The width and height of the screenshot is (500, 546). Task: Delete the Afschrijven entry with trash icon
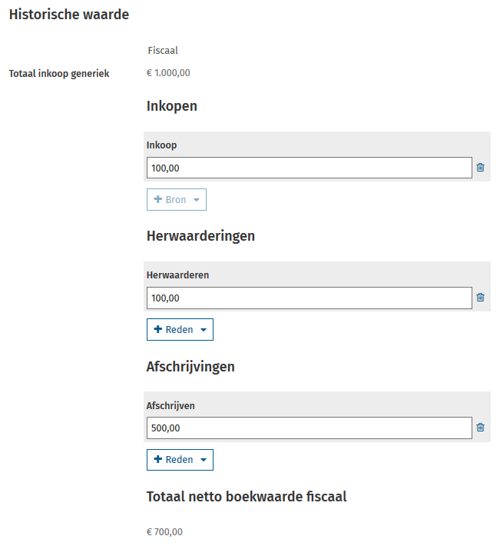(481, 428)
